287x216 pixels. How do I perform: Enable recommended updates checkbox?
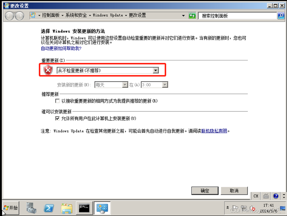point(57,101)
